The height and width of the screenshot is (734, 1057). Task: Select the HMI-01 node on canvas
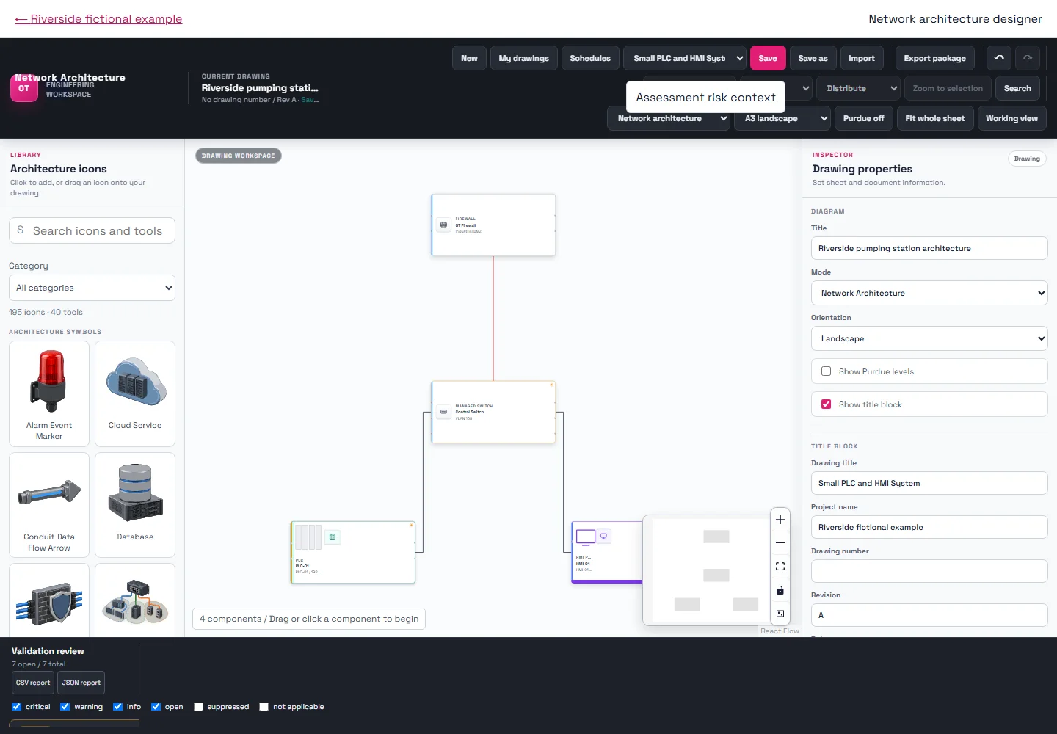pos(608,552)
